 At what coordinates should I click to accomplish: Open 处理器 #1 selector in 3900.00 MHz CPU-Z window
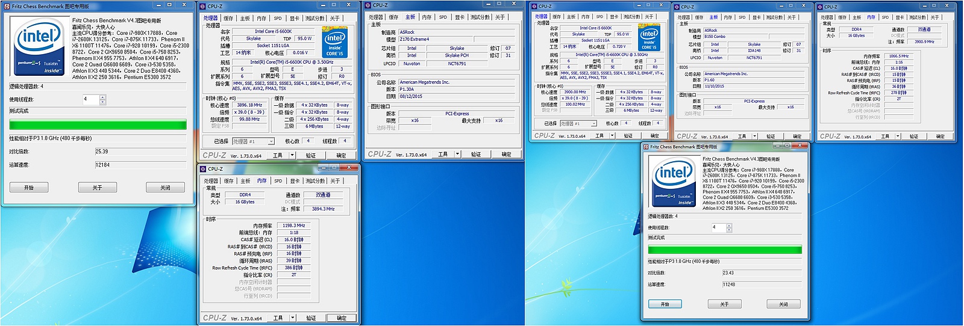(578, 123)
